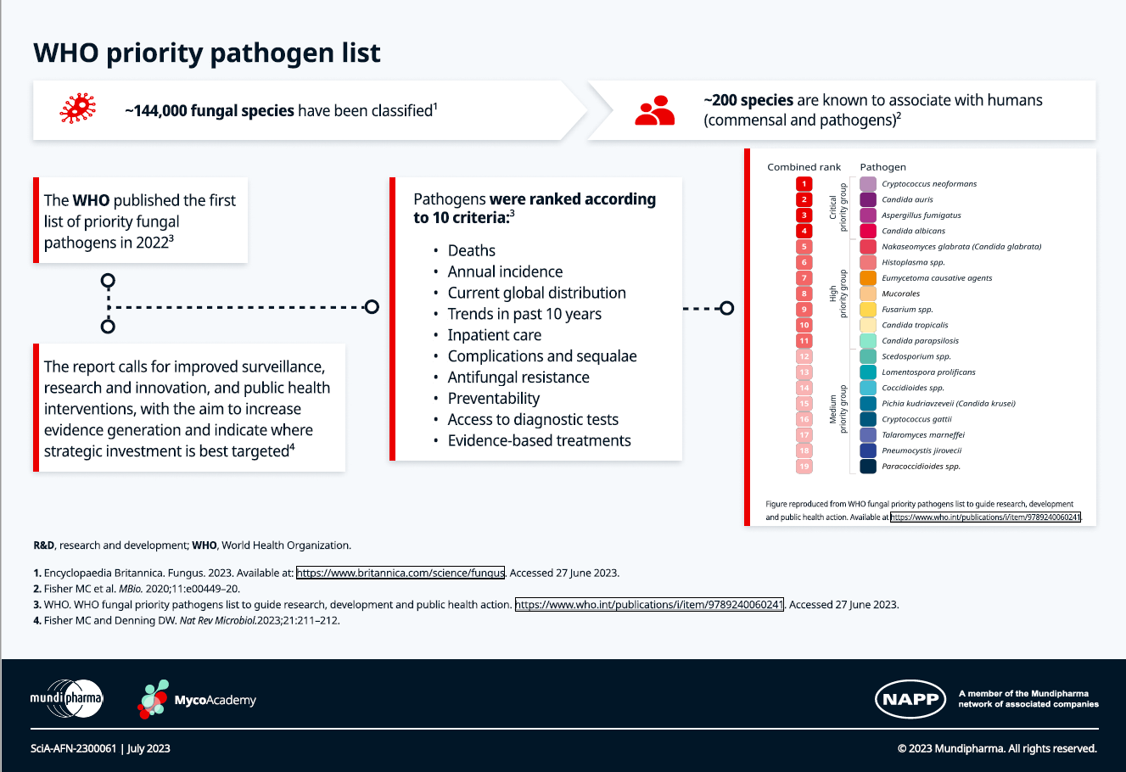Select the Critical priority group label
Image resolution: width=1126 pixels, height=772 pixels.
837,206
